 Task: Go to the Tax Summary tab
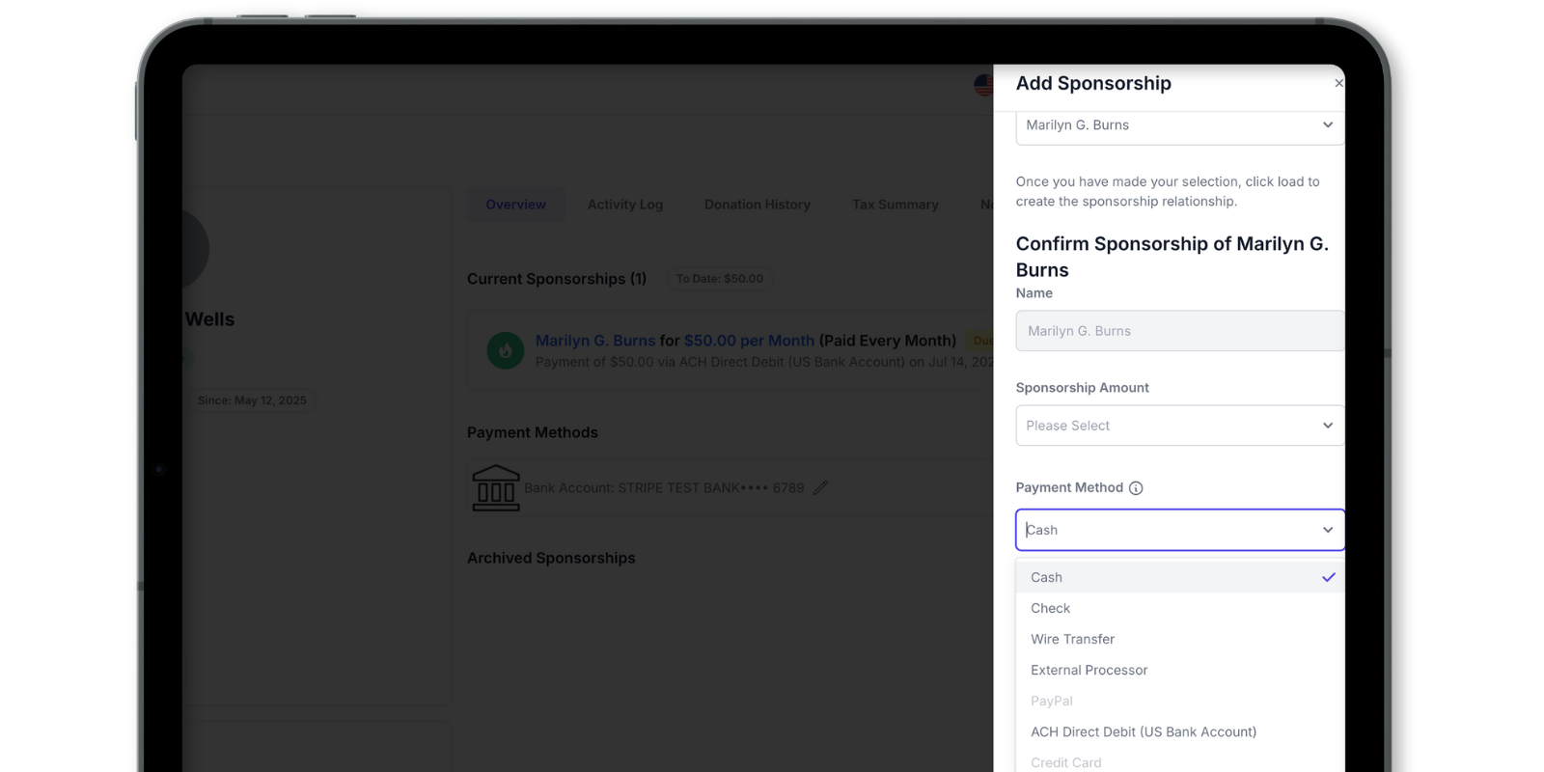896,205
